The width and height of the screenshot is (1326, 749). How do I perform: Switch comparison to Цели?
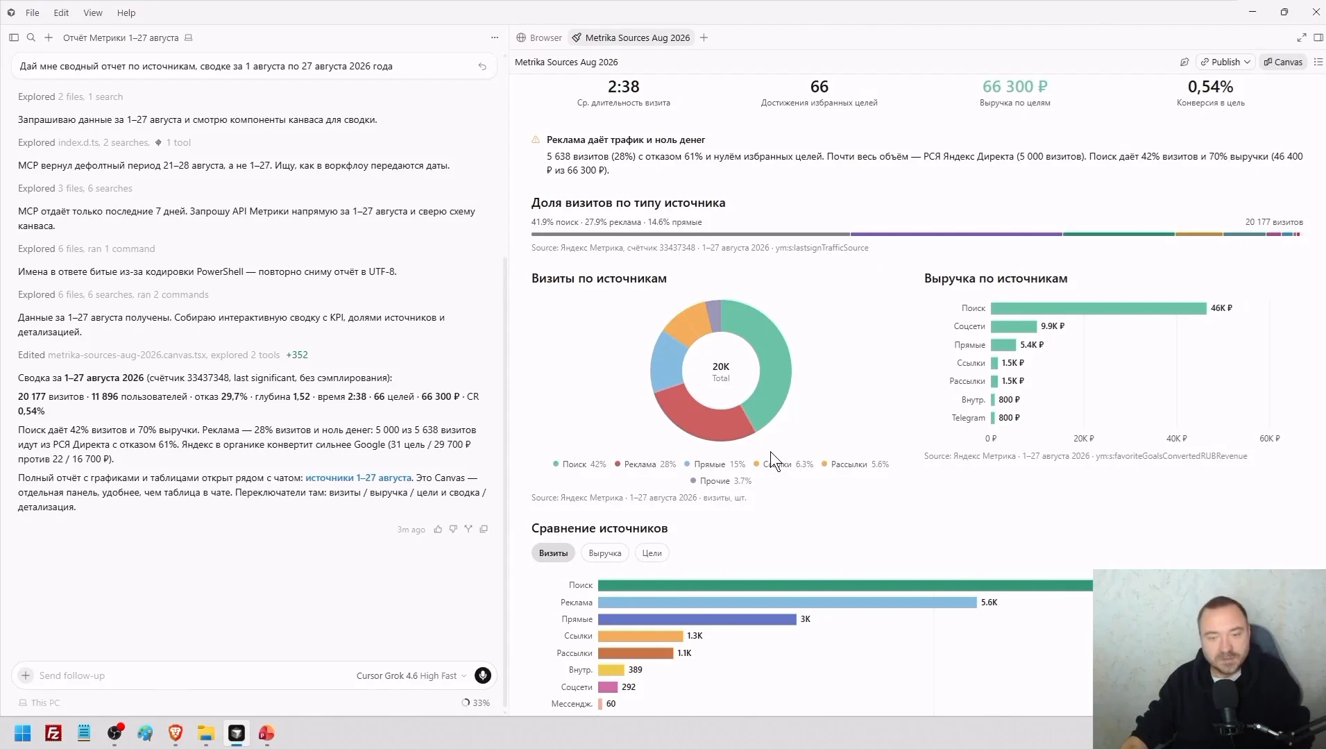pyautogui.click(x=652, y=553)
